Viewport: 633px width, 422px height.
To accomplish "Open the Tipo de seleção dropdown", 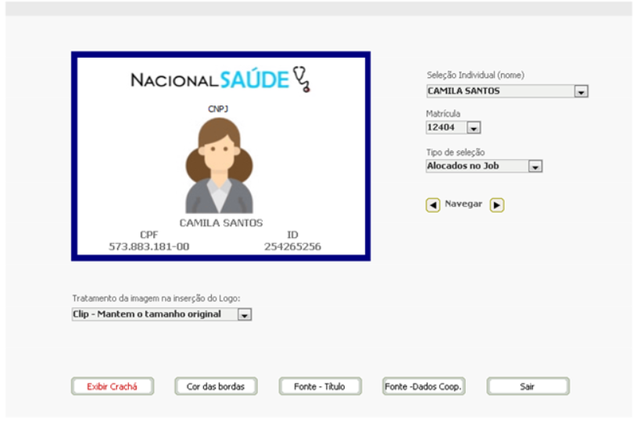I will pos(535,166).
